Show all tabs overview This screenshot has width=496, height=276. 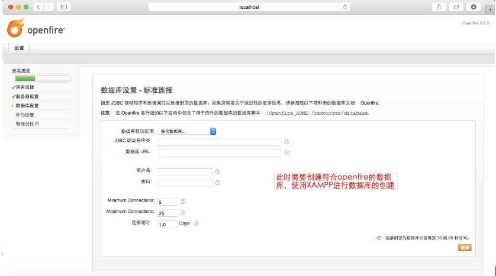pos(456,7)
